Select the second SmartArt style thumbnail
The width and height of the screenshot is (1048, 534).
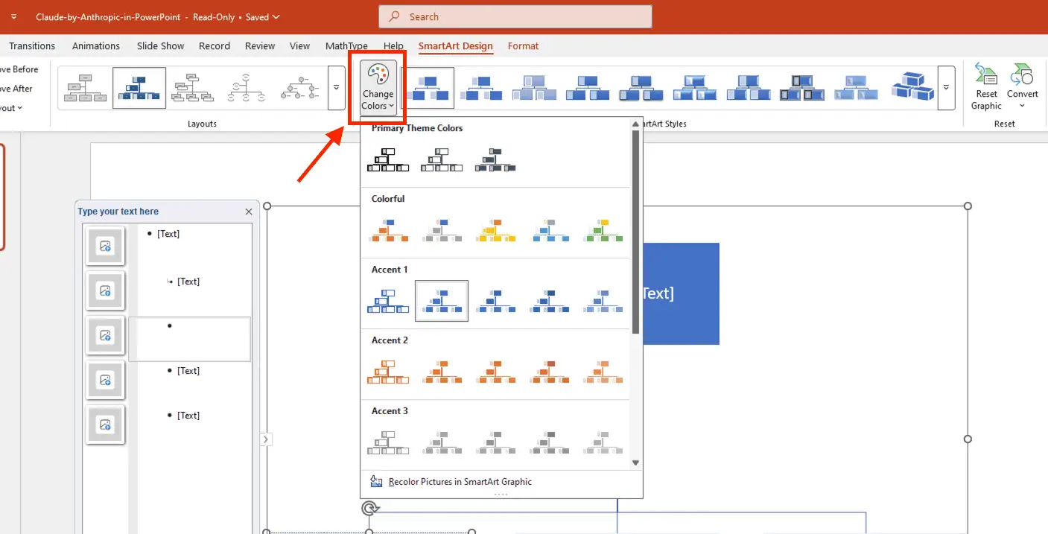[x=480, y=87]
